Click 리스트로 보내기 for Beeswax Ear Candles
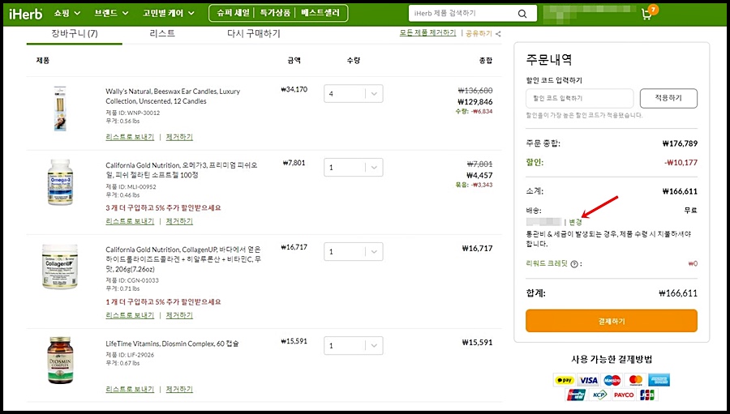 point(130,137)
